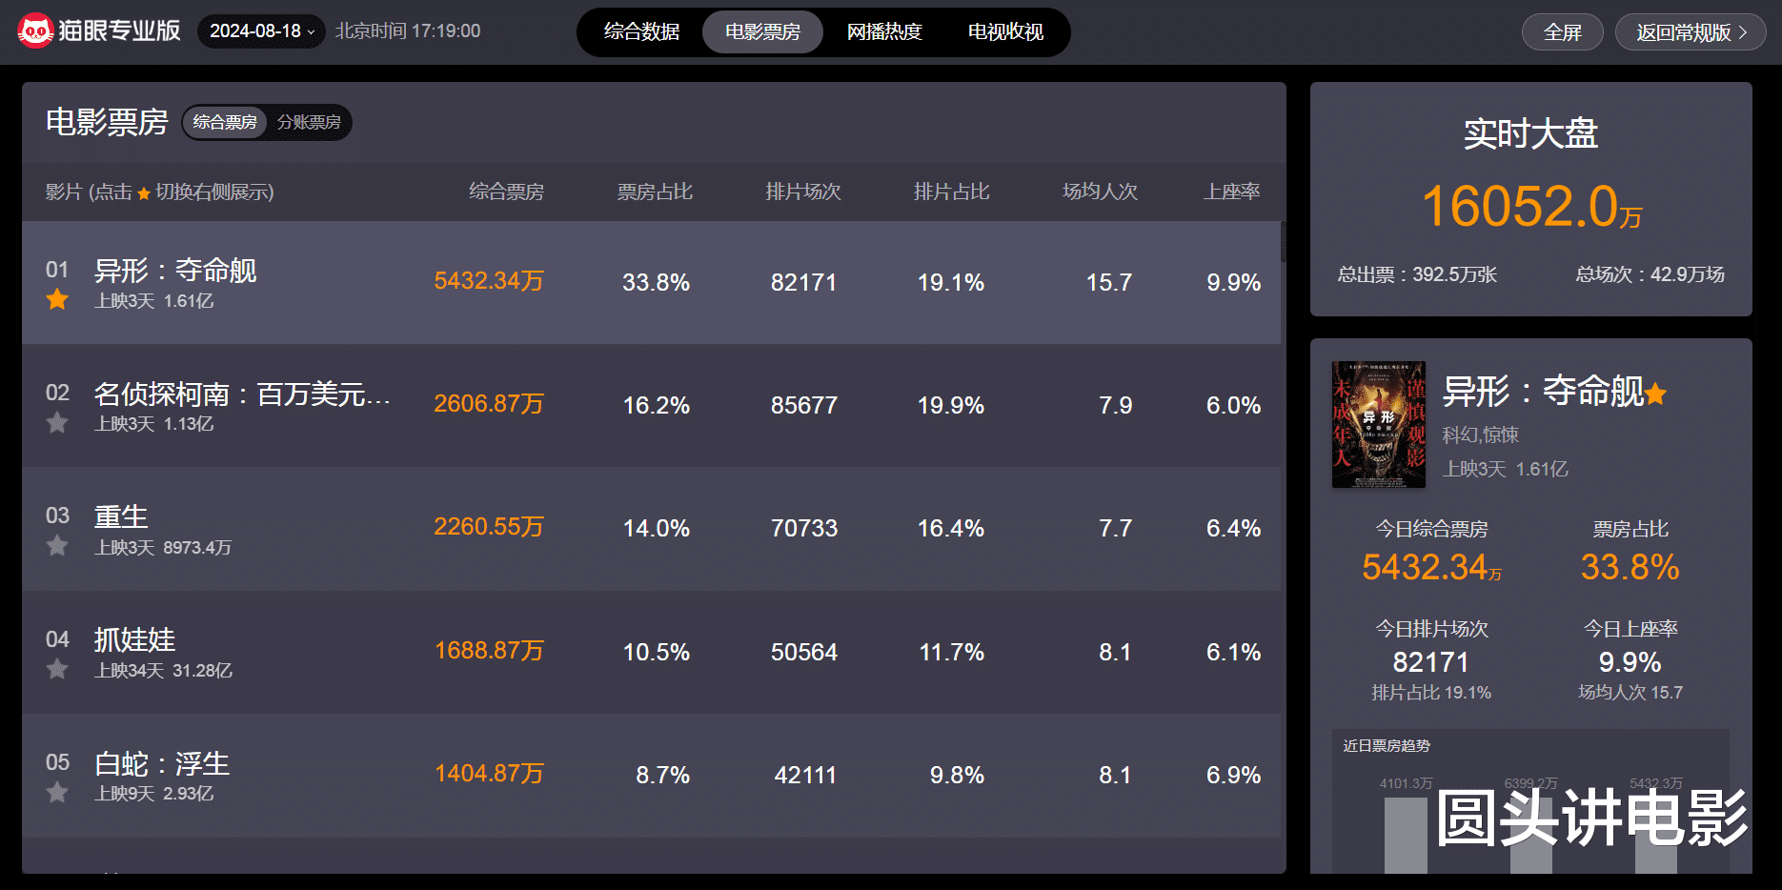The image size is (1782, 890).
Task: Click the 上座率 column header
Action: [x=1232, y=192]
